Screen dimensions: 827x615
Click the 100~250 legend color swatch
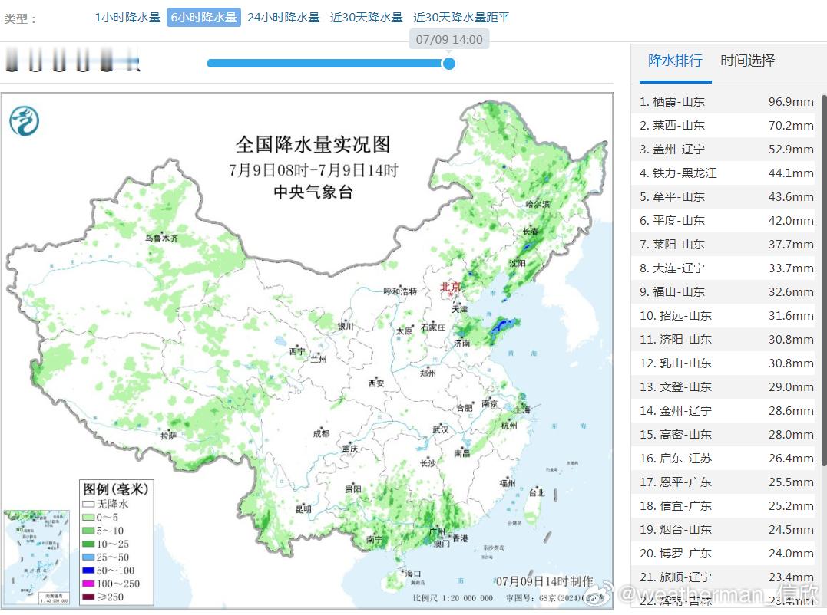click(x=88, y=584)
